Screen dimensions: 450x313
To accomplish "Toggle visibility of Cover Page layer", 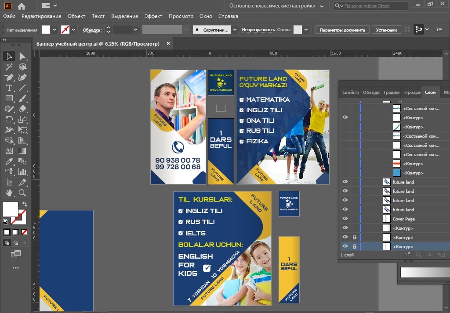I will (x=345, y=218).
